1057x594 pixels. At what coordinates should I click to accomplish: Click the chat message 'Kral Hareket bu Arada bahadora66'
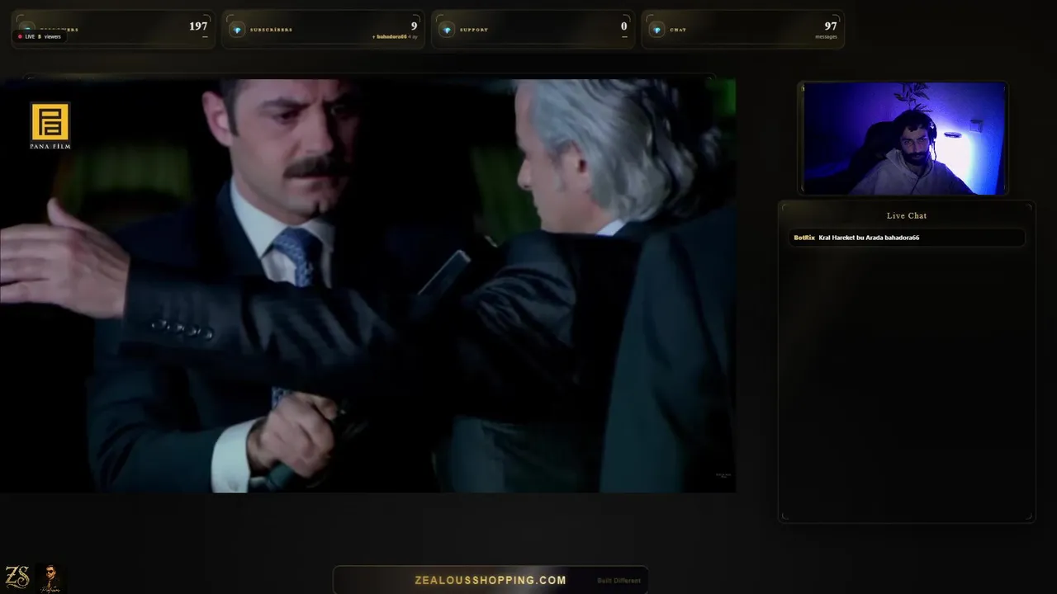coord(869,238)
